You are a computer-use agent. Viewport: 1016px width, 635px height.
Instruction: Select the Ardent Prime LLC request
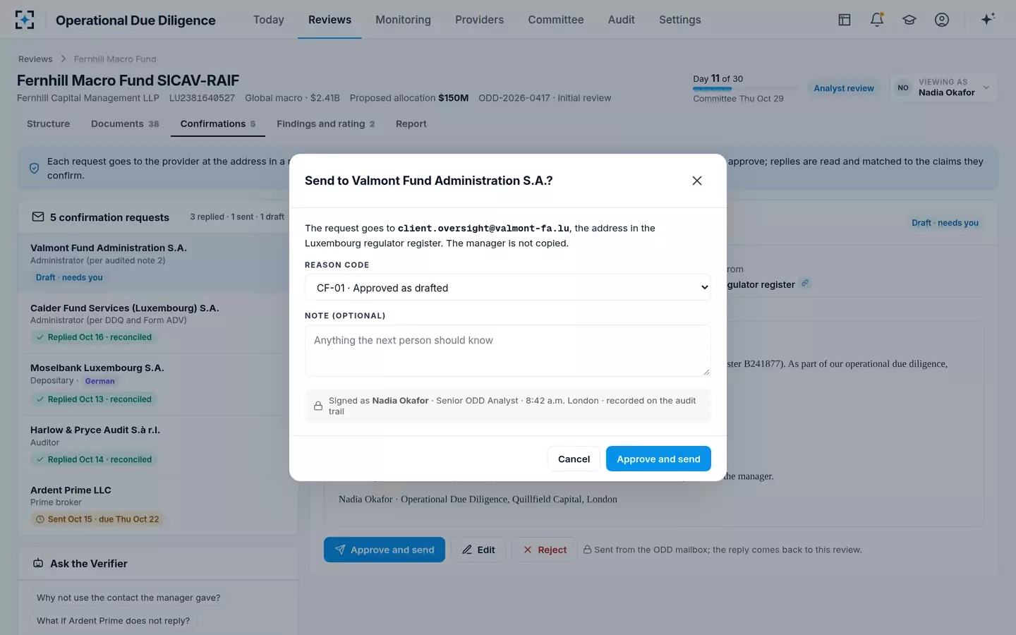pyautogui.click(x=158, y=504)
